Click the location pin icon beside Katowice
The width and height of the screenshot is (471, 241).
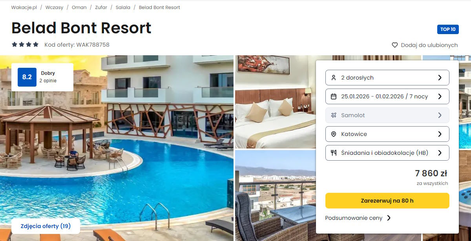pos(334,134)
